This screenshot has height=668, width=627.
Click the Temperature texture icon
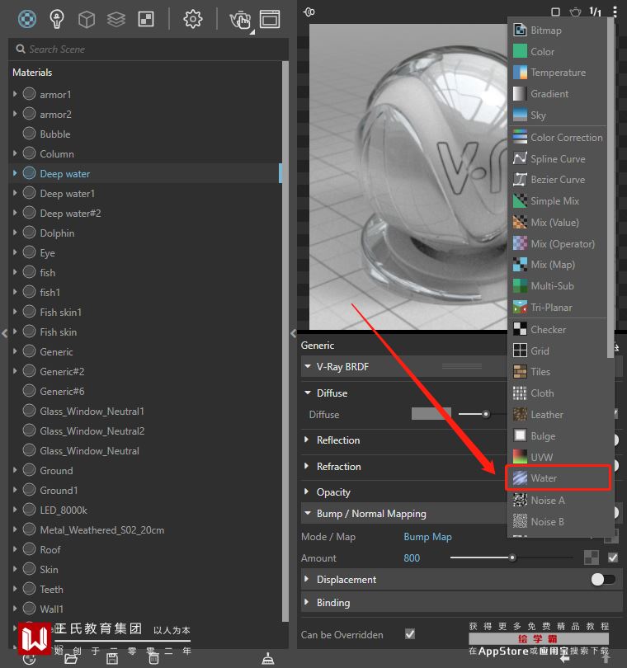pos(520,73)
